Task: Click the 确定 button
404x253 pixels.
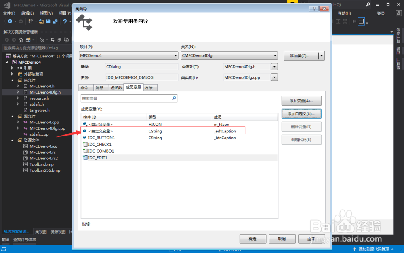Action: tap(253, 239)
